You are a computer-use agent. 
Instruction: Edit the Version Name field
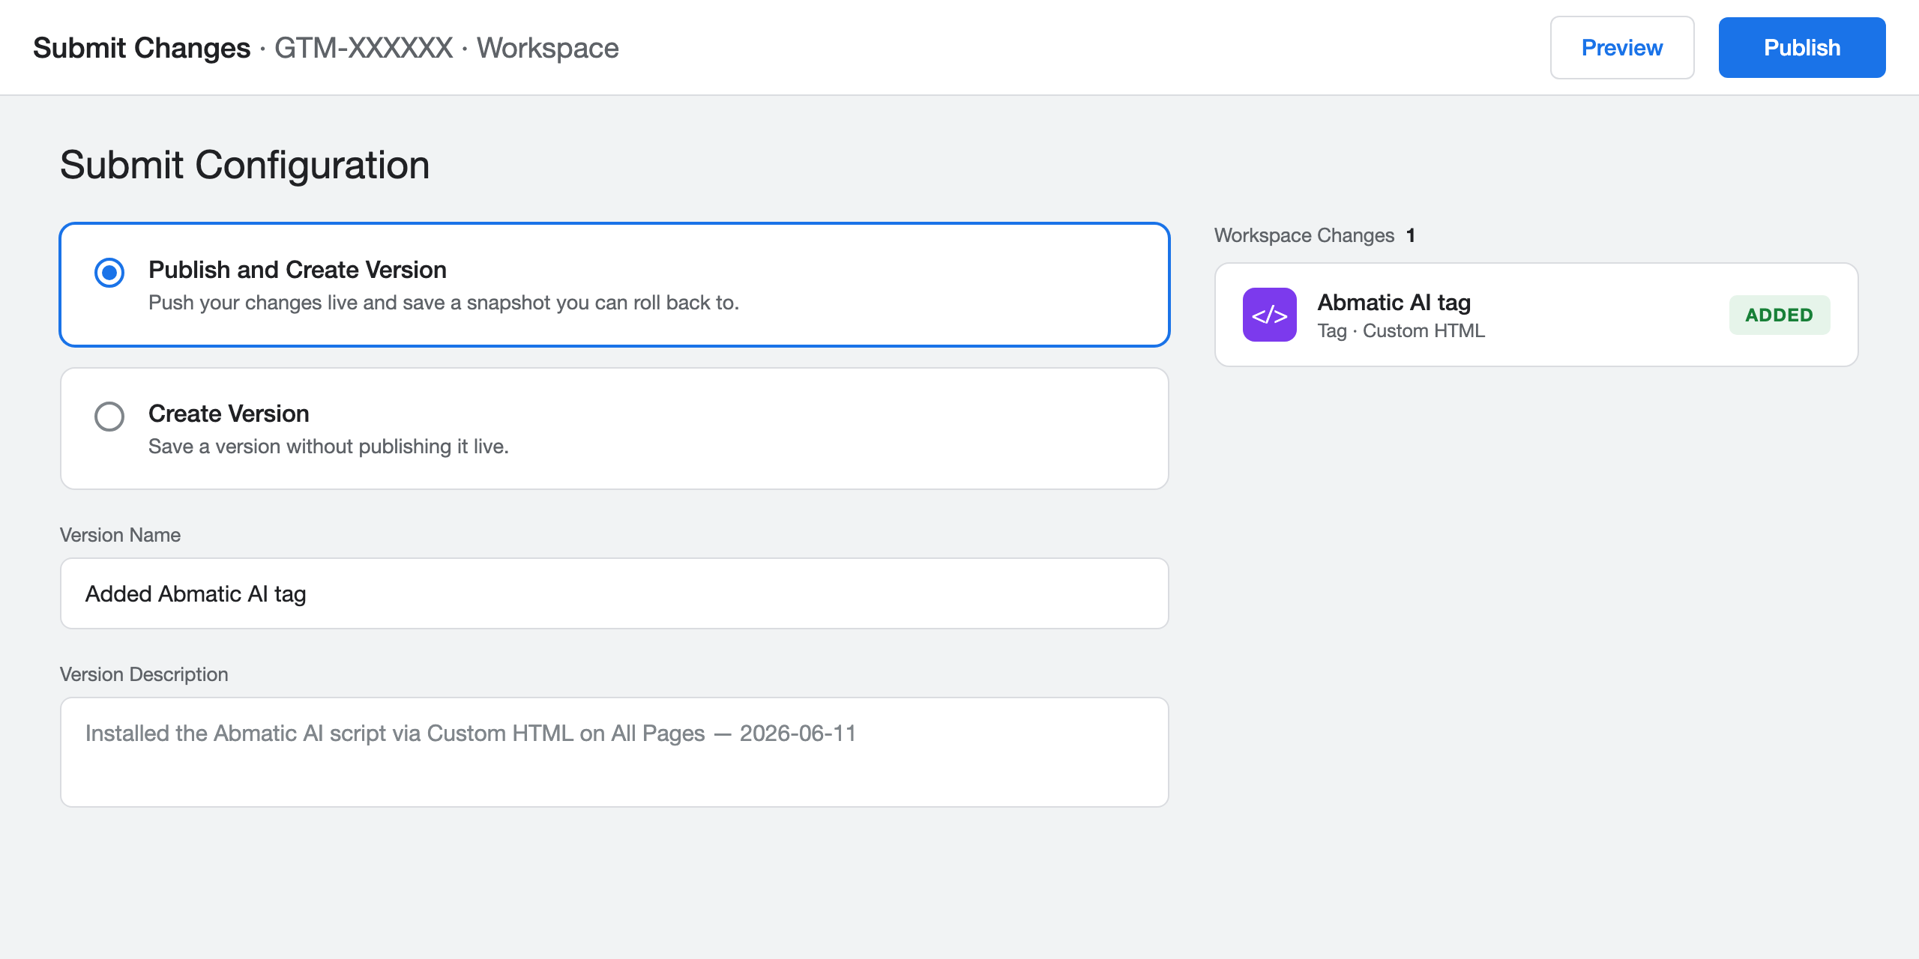615,593
